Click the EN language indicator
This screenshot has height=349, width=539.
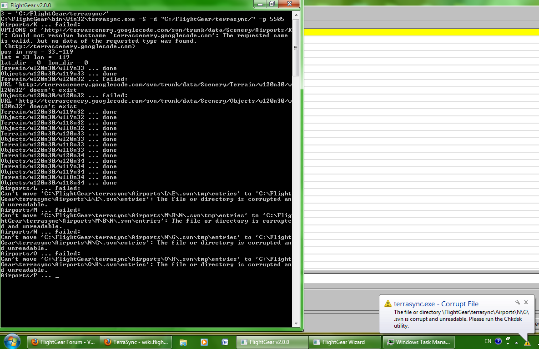click(488, 341)
